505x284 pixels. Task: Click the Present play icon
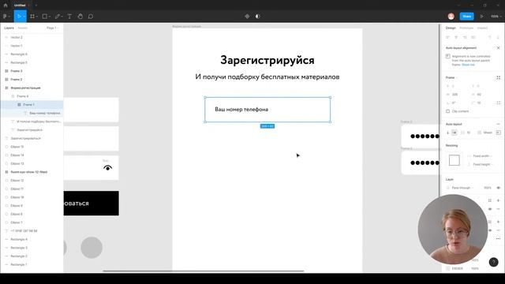click(x=482, y=16)
